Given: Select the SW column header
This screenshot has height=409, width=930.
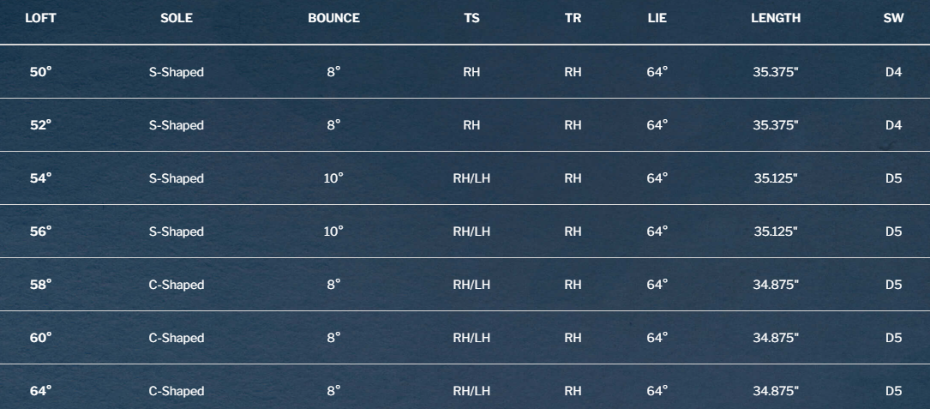Looking at the screenshot, I should [x=893, y=19].
